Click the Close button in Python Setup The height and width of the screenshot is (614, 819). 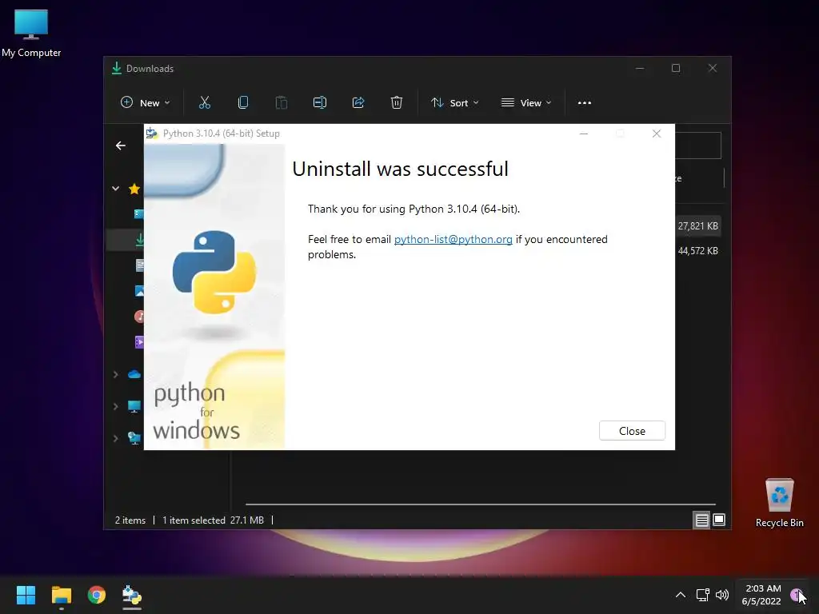[x=632, y=431]
